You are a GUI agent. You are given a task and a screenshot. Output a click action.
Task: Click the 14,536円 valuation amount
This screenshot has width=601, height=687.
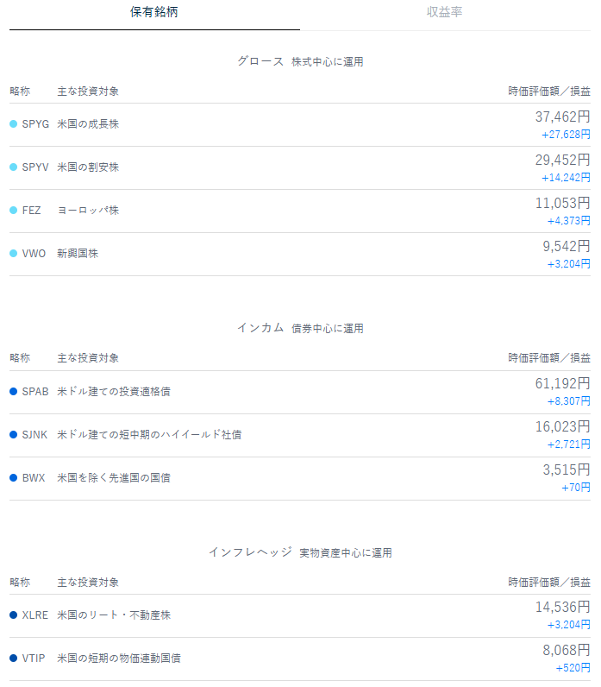coord(562,608)
